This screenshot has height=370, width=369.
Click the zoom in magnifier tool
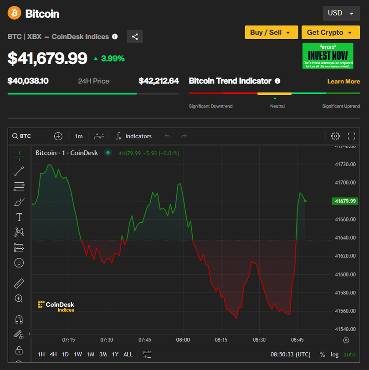click(x=19, y=298)
